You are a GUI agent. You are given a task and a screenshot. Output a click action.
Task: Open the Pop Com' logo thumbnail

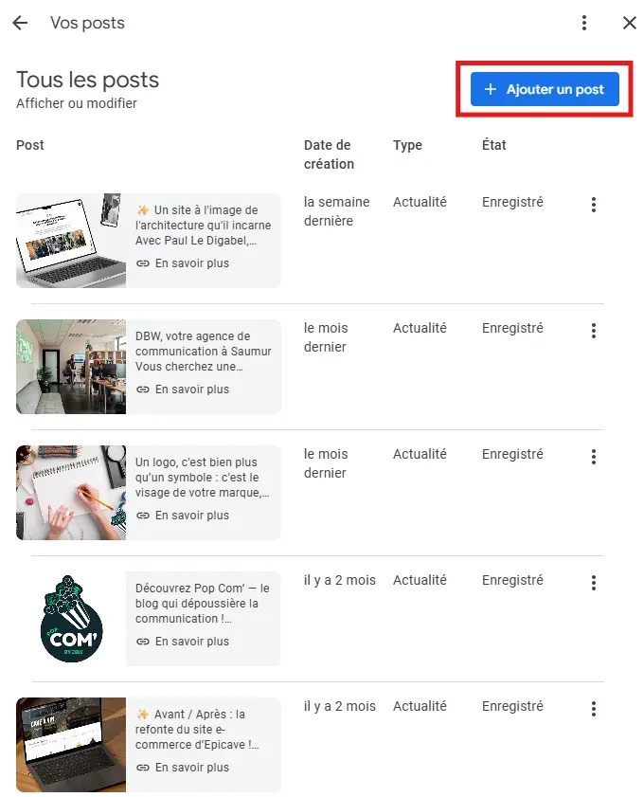(x=70, y=619)
